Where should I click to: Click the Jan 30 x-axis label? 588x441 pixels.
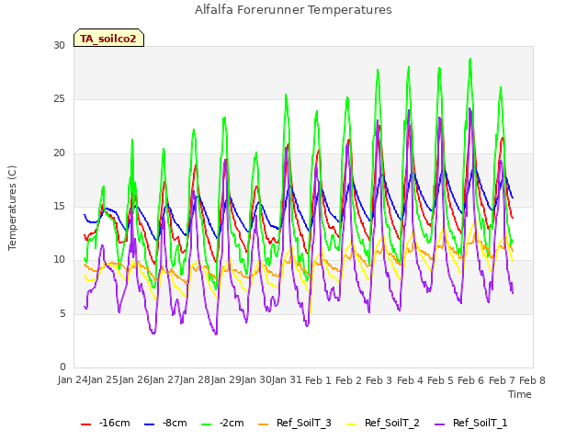[256, 379]
